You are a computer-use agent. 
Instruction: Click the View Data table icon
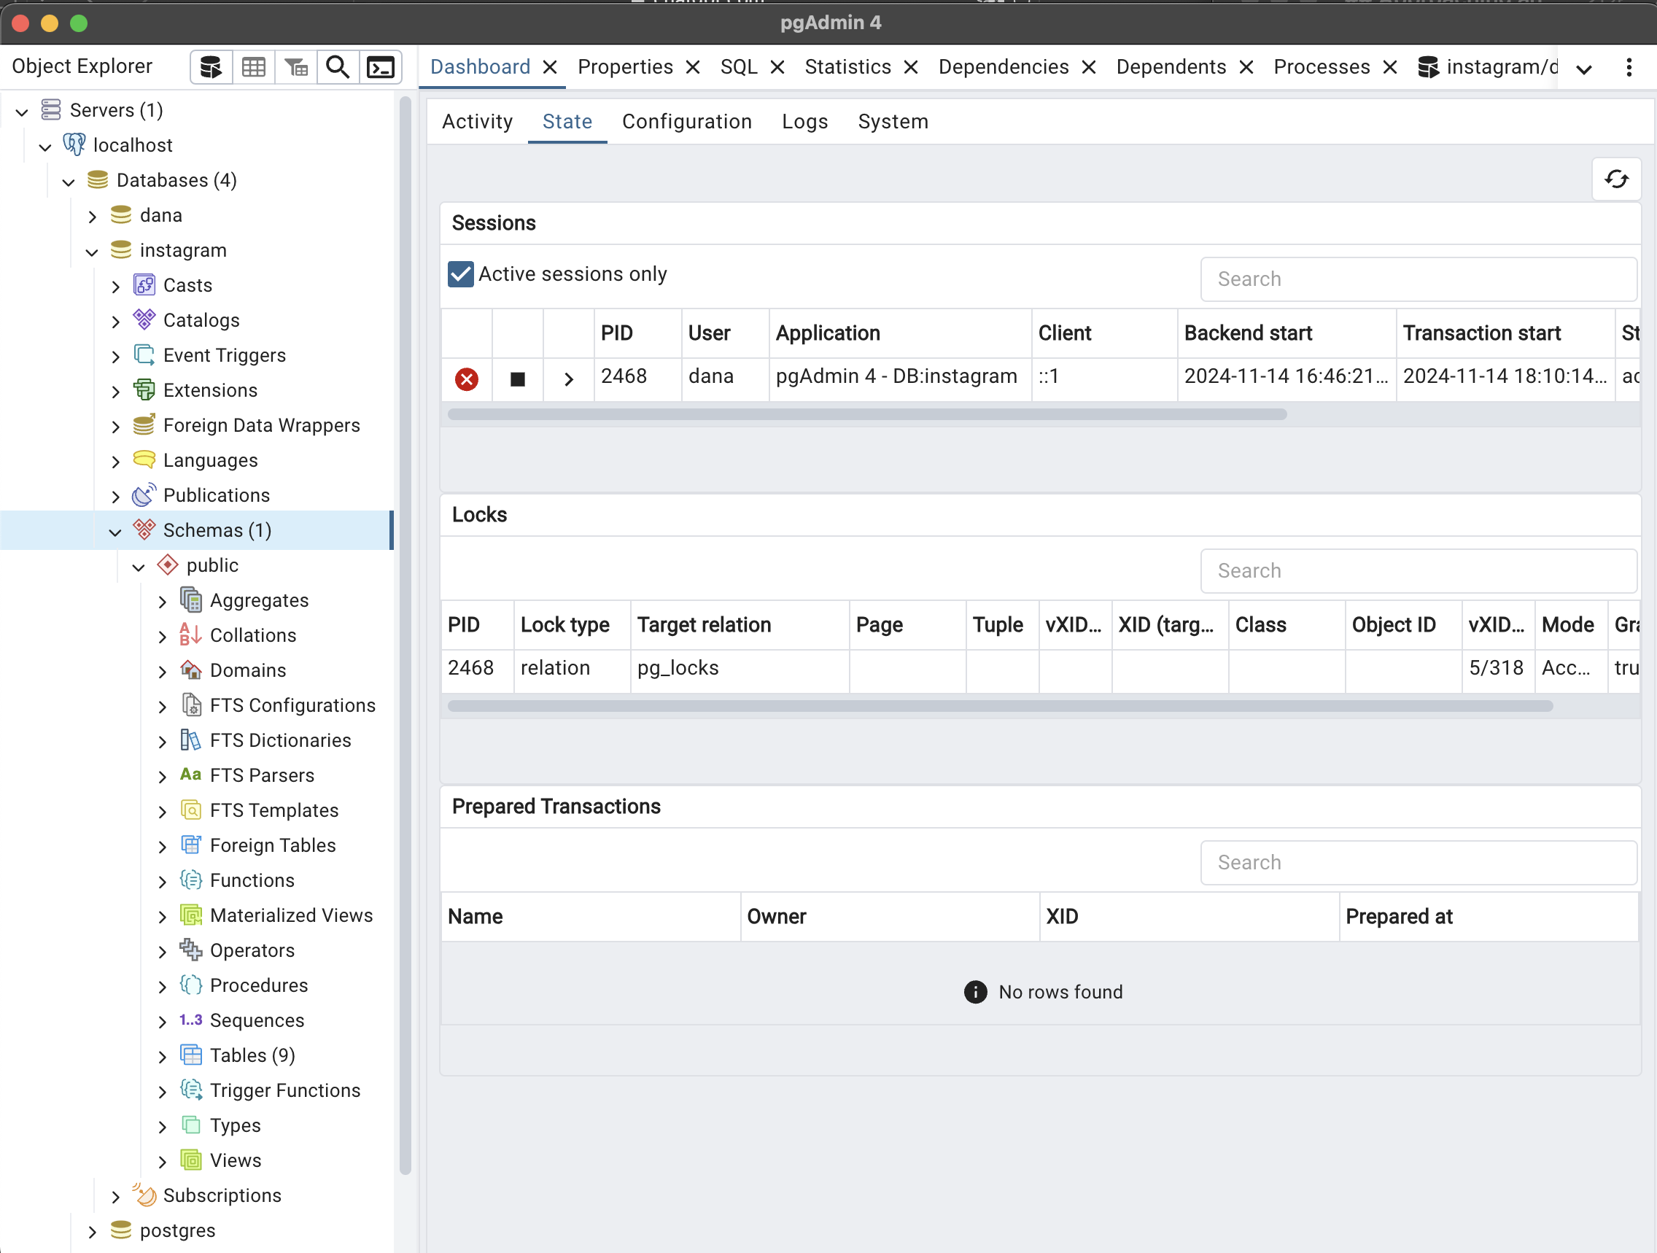(253, 67)
